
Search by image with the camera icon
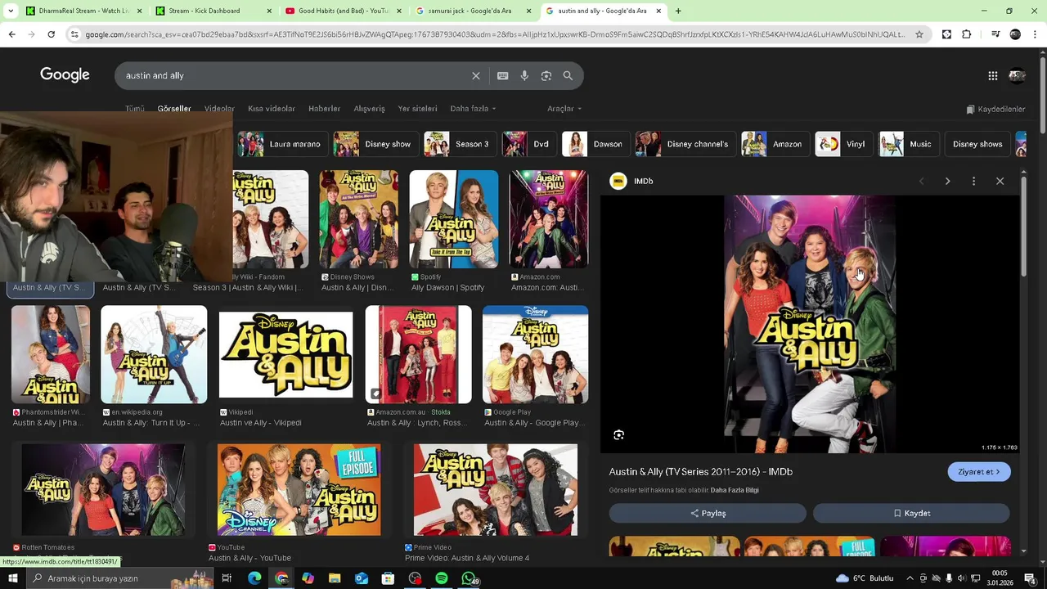tap(546, 75)
